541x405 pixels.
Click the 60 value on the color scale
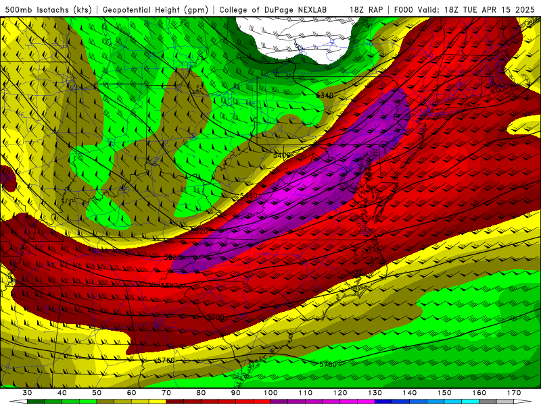point(131,393)
